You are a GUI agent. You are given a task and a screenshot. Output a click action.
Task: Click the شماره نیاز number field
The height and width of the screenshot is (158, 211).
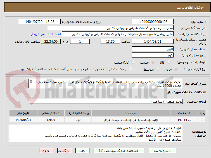(153, 22)
